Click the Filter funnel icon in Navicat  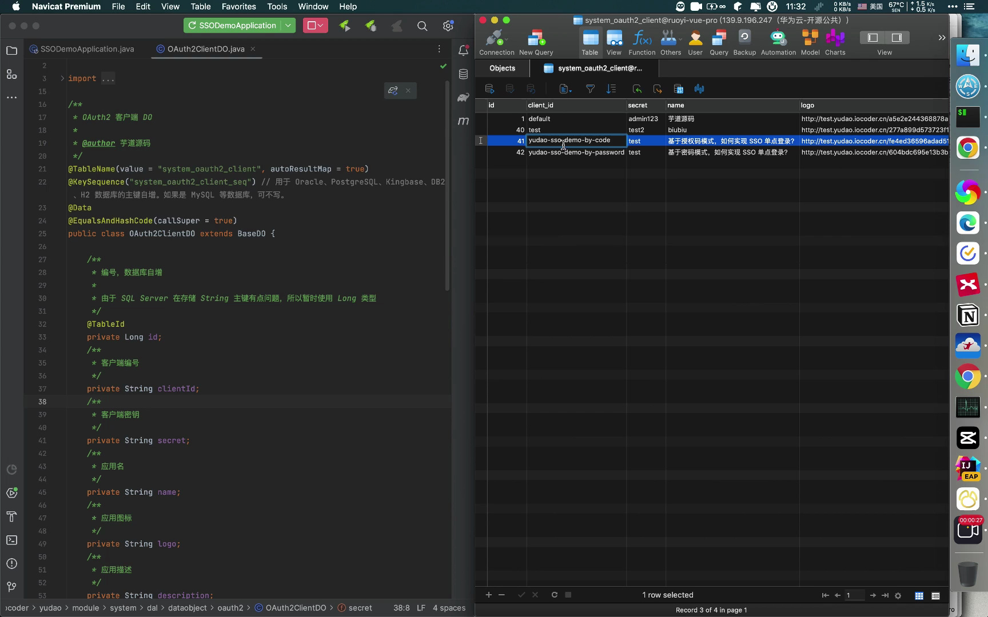pos(590,89)
